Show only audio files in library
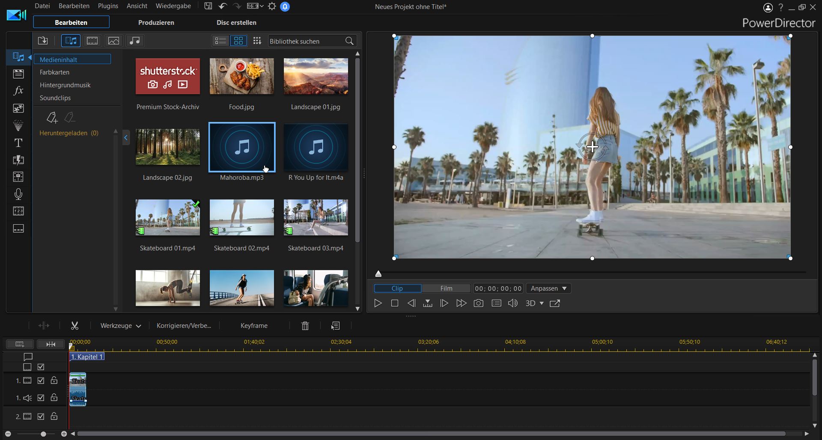This screenshot has width=822, height=440. (135, 41)
